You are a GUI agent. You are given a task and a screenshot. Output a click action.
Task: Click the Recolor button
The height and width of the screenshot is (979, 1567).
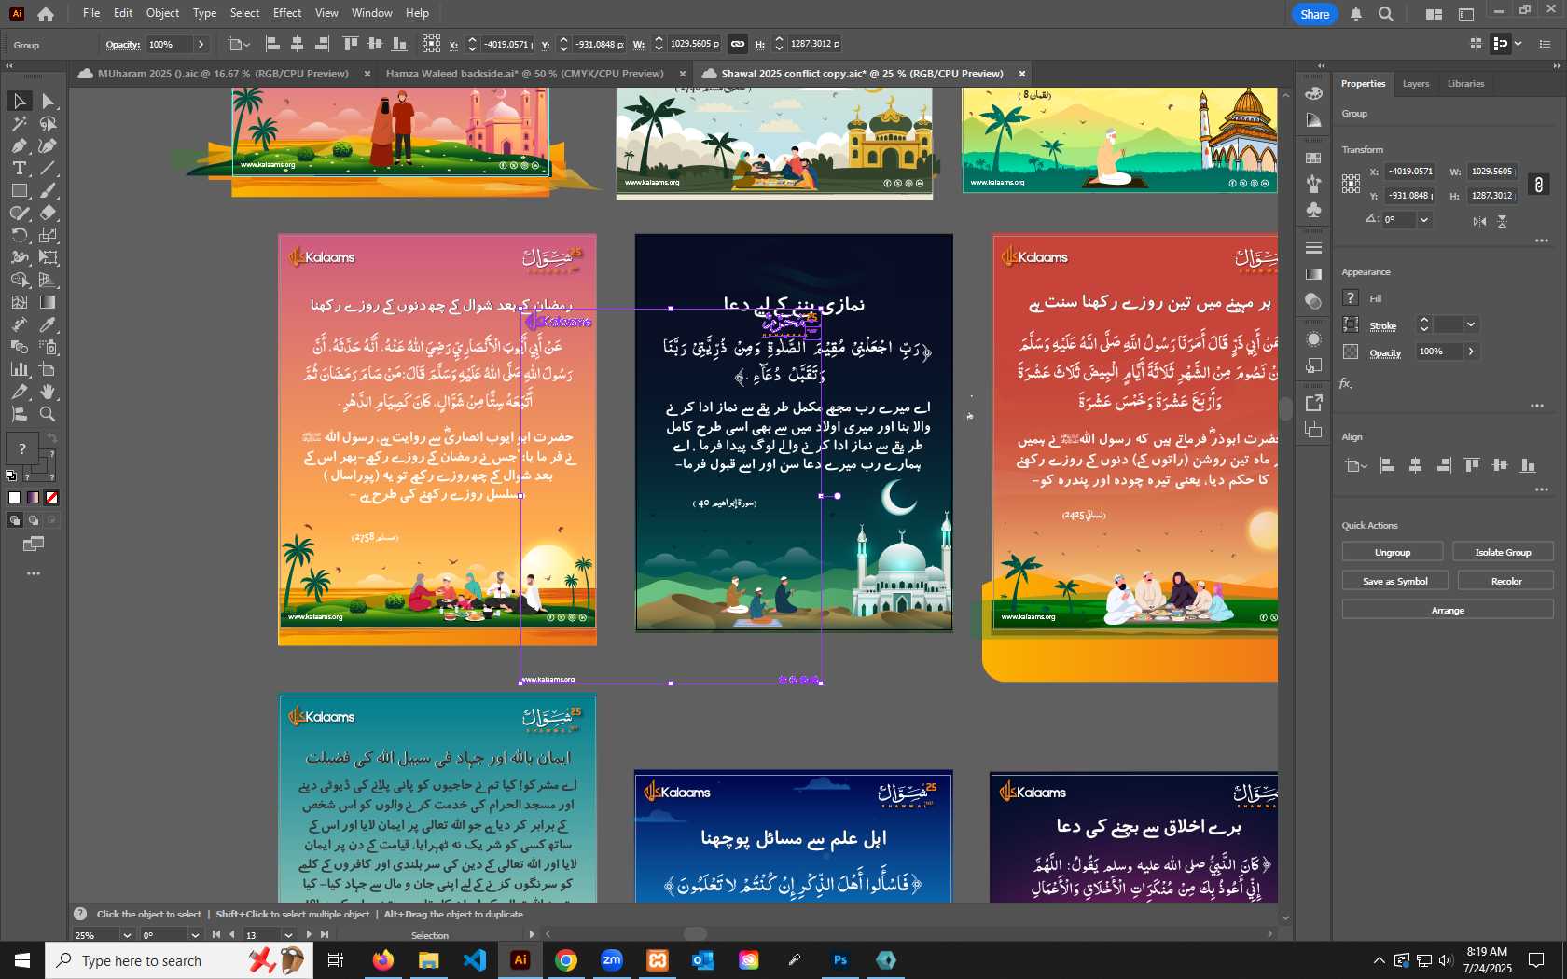pos(1505,581)
